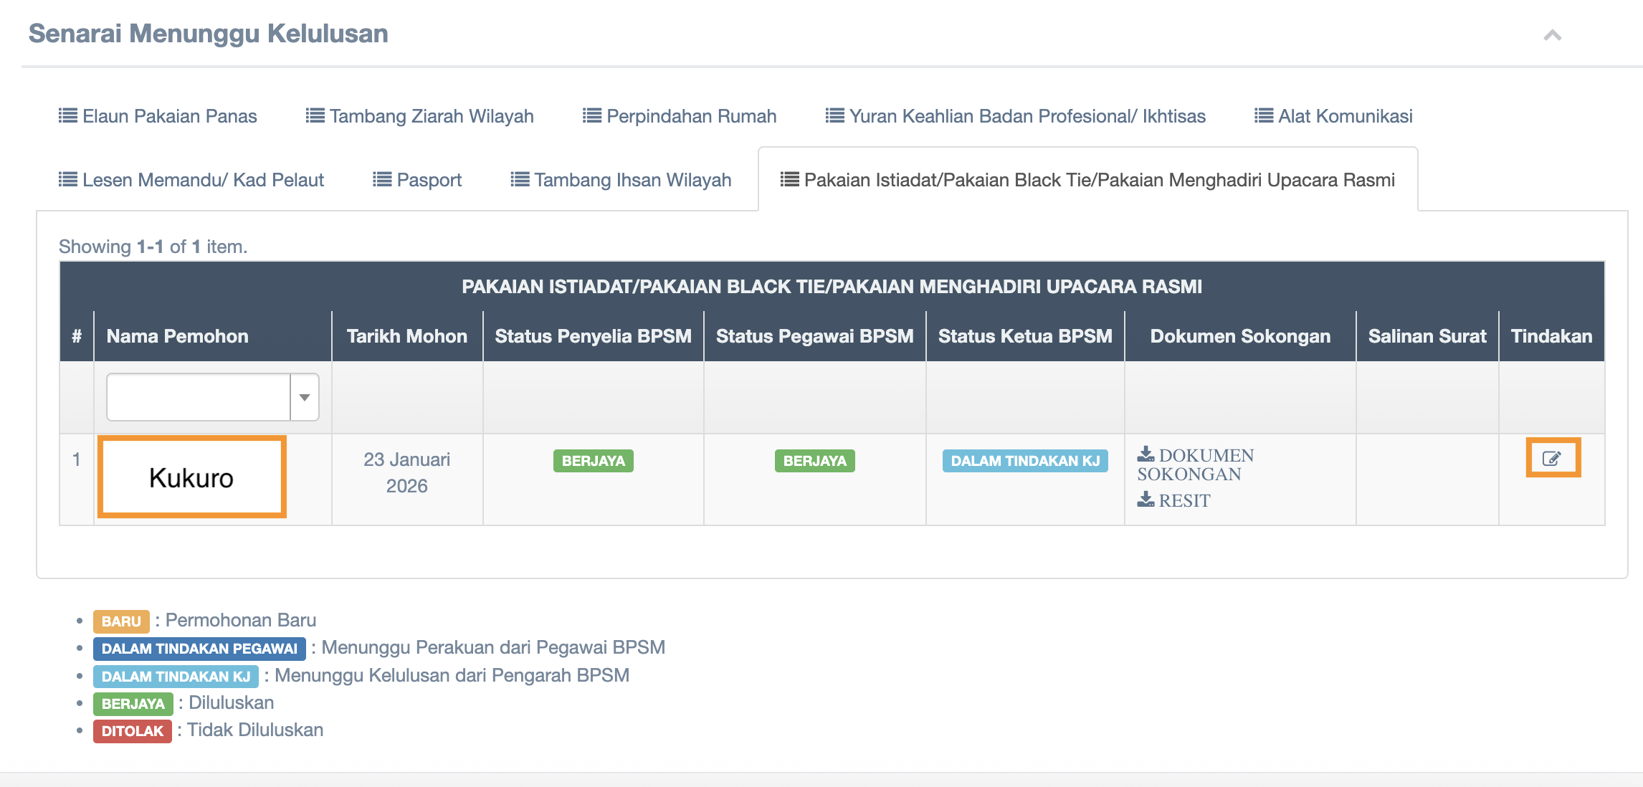The height and width of the screenshot is (787, 1643).
Task: Click the edit action icon in Tindakan column
Action: (1552, 459)
